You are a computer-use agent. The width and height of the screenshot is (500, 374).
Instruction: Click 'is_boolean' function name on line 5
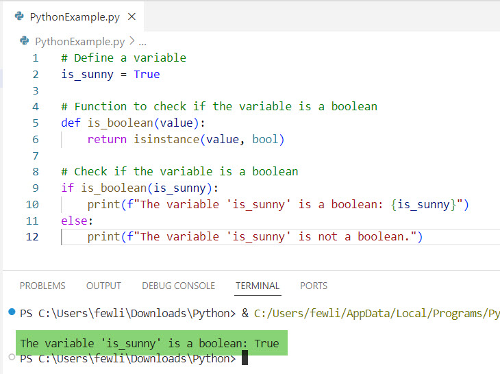coord(121,123)
